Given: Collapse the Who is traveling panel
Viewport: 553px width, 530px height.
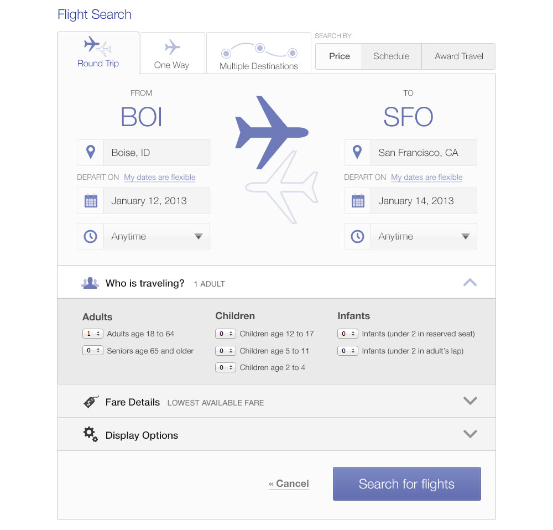Looking at the screenshot, I should pyautogui.click(x=470, y=282).
